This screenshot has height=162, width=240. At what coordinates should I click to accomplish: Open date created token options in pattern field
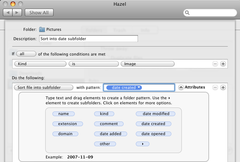(124, 87)
